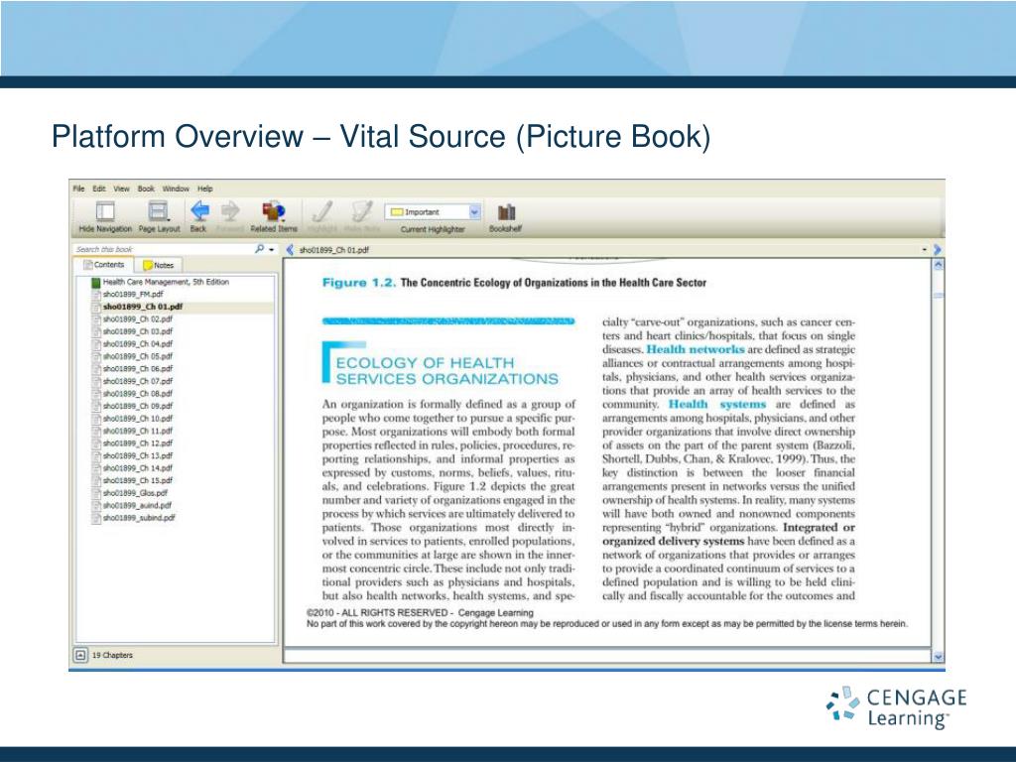Open sho01899_Ch 15.pdf chapter

point(133,480)
